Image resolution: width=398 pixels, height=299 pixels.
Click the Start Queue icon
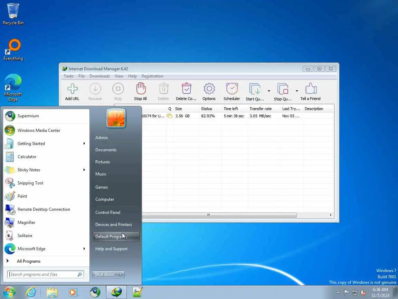click(x=255, y=92)
